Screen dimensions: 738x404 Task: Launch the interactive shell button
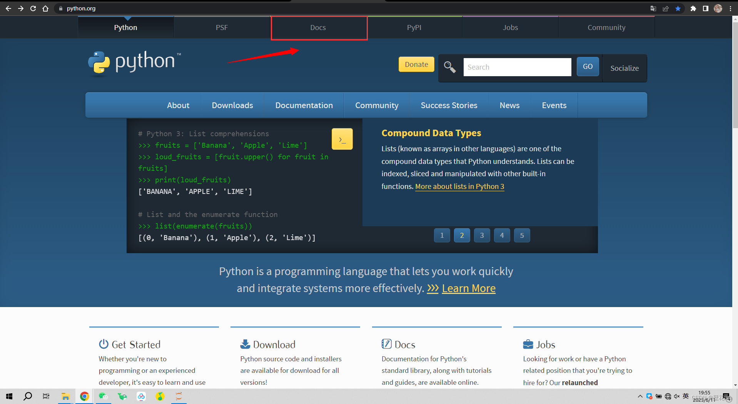coord(342,139)
